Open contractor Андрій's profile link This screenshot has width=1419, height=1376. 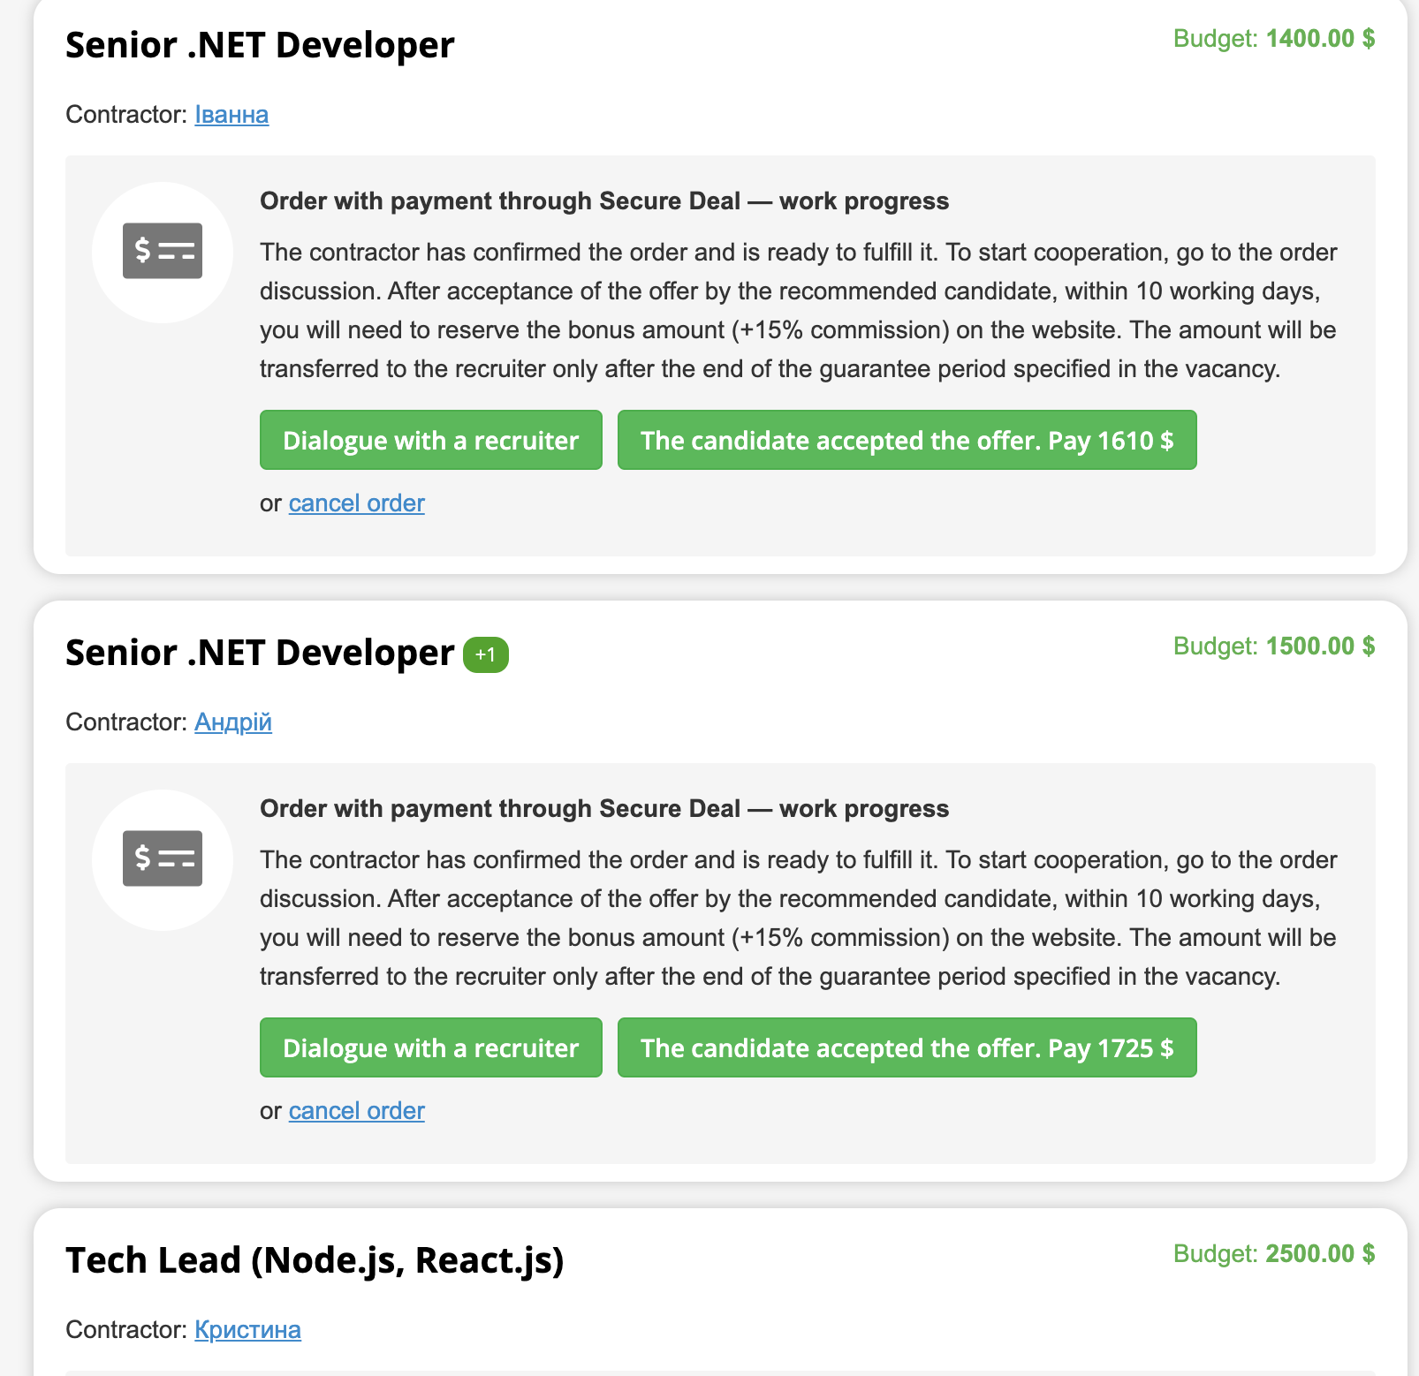(233, 722)
